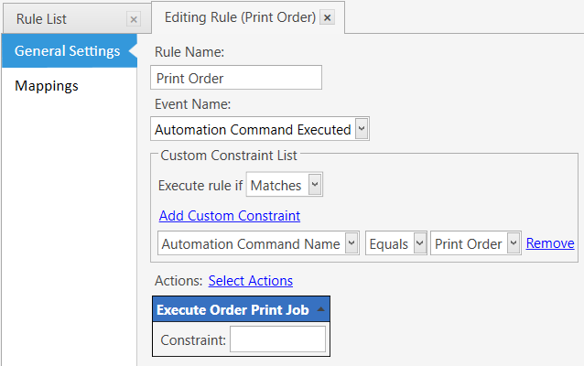This screenshot has width=584, height=366.
Task: Open the Print Order constraint value dropdown
Action: pyautogui.click(x=476, y=243)
